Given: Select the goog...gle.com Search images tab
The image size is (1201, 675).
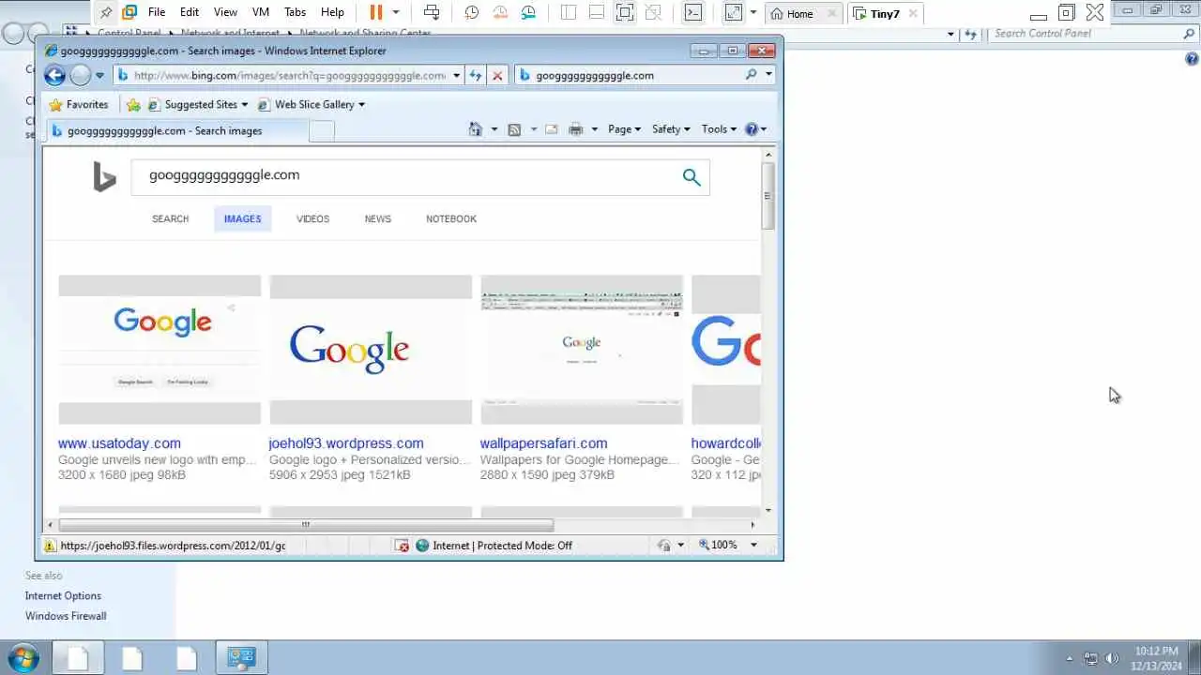Looking at the screenshot, I should pos(176,131).
